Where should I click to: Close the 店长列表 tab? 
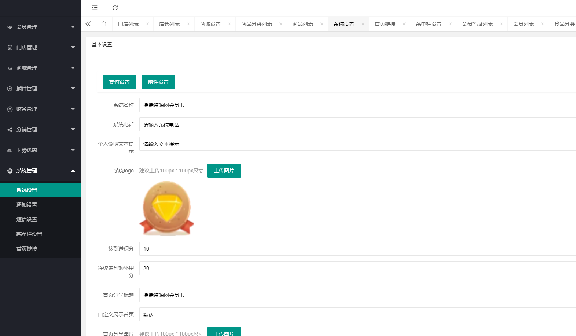188,24
